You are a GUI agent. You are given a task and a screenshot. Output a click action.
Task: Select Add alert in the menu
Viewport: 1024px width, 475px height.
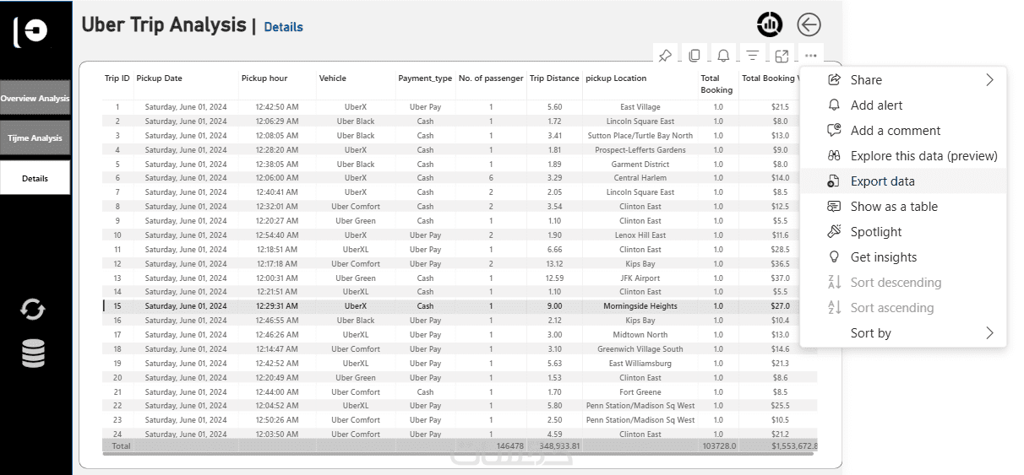tap(903, 105)
